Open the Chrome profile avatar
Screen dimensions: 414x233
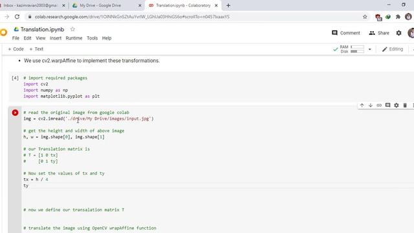click(x=408, y=17)
